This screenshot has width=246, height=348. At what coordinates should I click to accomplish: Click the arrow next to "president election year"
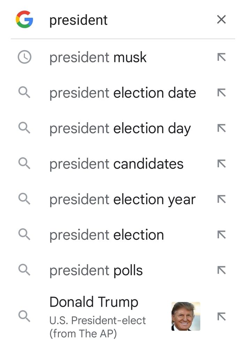[221, 199]
